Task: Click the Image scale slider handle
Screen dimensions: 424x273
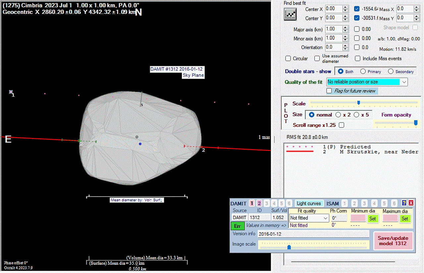Action: (x=289, y=247)
